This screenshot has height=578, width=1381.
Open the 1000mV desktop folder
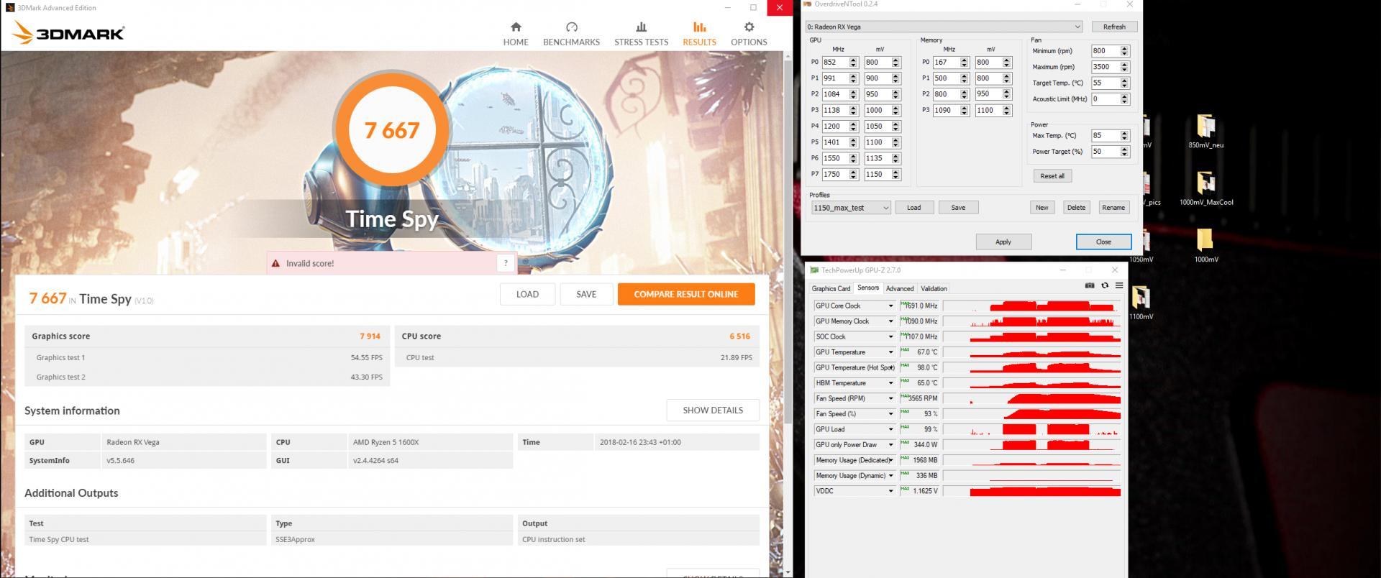[1206, 245]
